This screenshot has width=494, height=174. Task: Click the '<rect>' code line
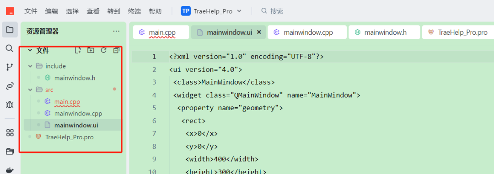(193, 121)
